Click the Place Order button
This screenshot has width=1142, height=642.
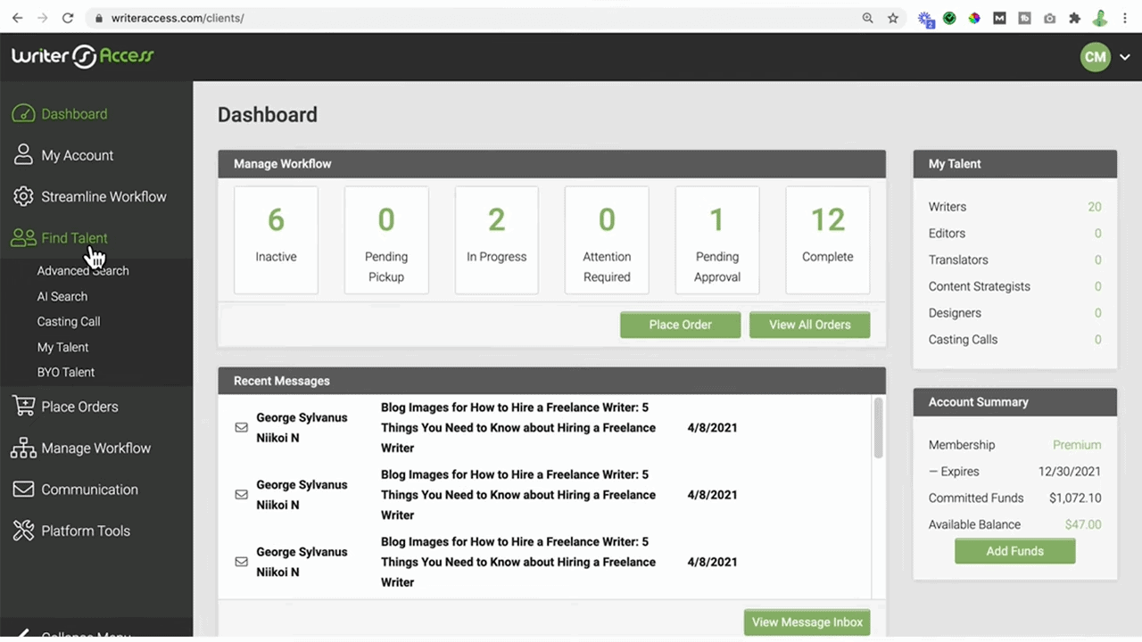[680, 325]
